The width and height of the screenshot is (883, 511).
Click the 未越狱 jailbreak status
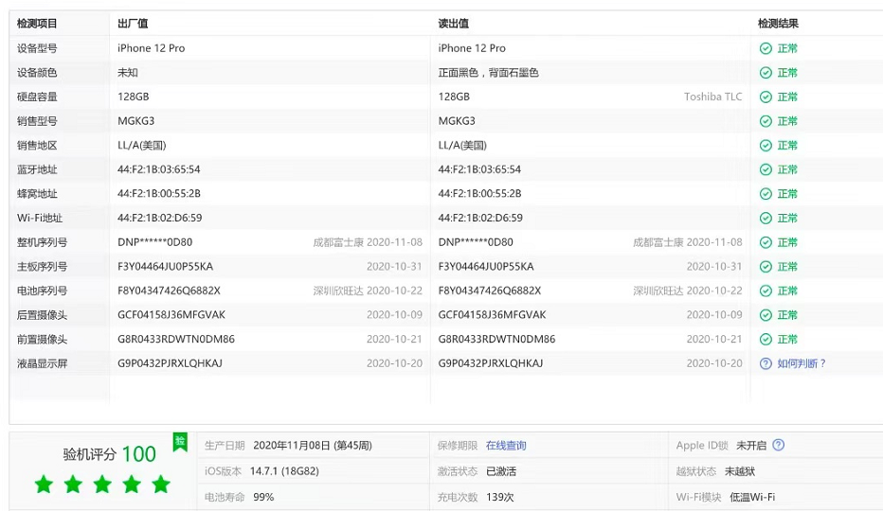tap(740, 471)
